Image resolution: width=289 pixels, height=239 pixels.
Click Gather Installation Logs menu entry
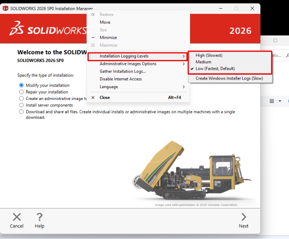[137, 71]
